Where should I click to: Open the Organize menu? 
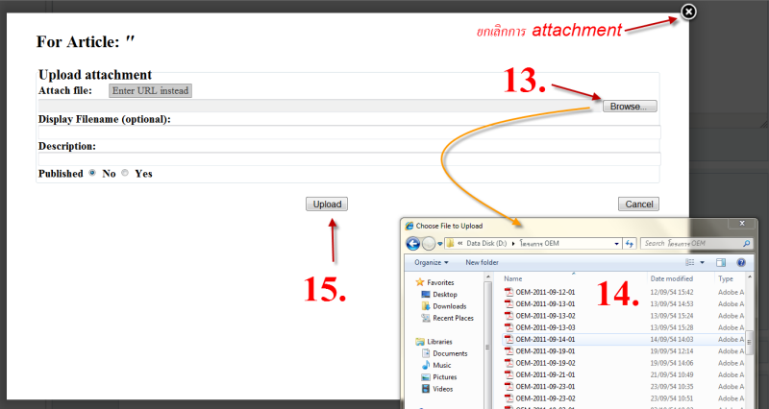(431, 262)
